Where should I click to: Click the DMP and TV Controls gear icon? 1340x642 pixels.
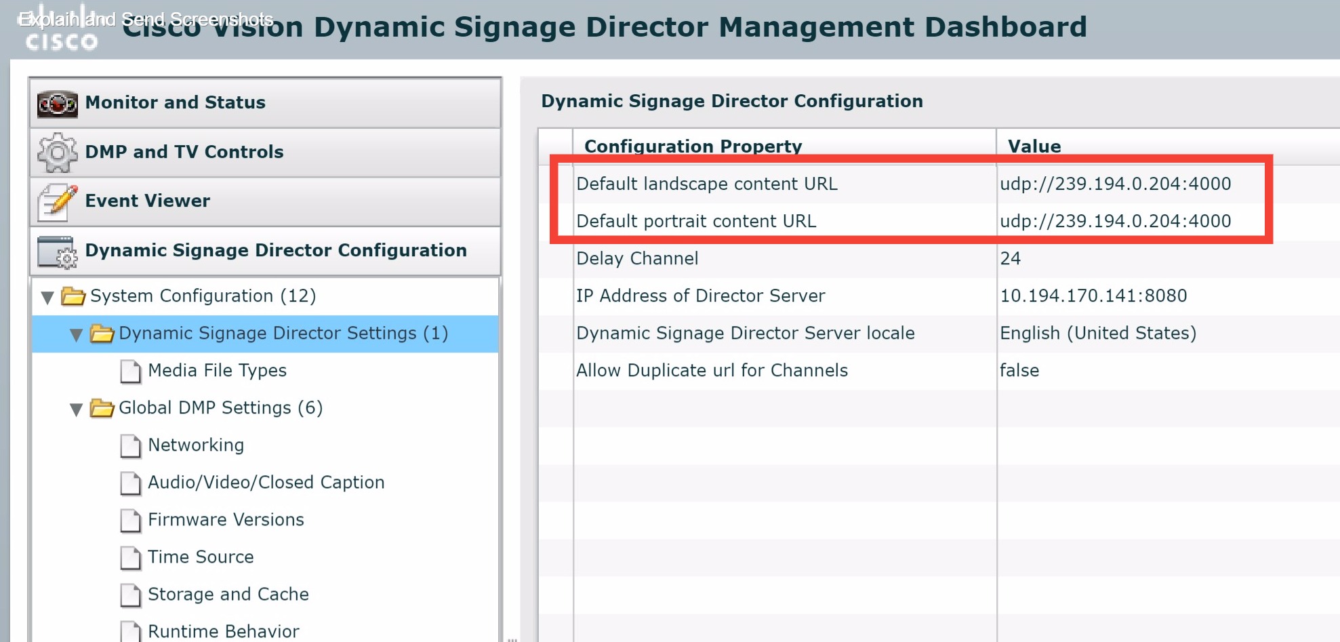tap(58, 151)
